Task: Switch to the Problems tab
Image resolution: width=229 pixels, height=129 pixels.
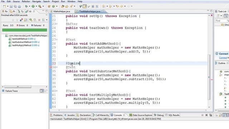Action: tap(57, 115)
